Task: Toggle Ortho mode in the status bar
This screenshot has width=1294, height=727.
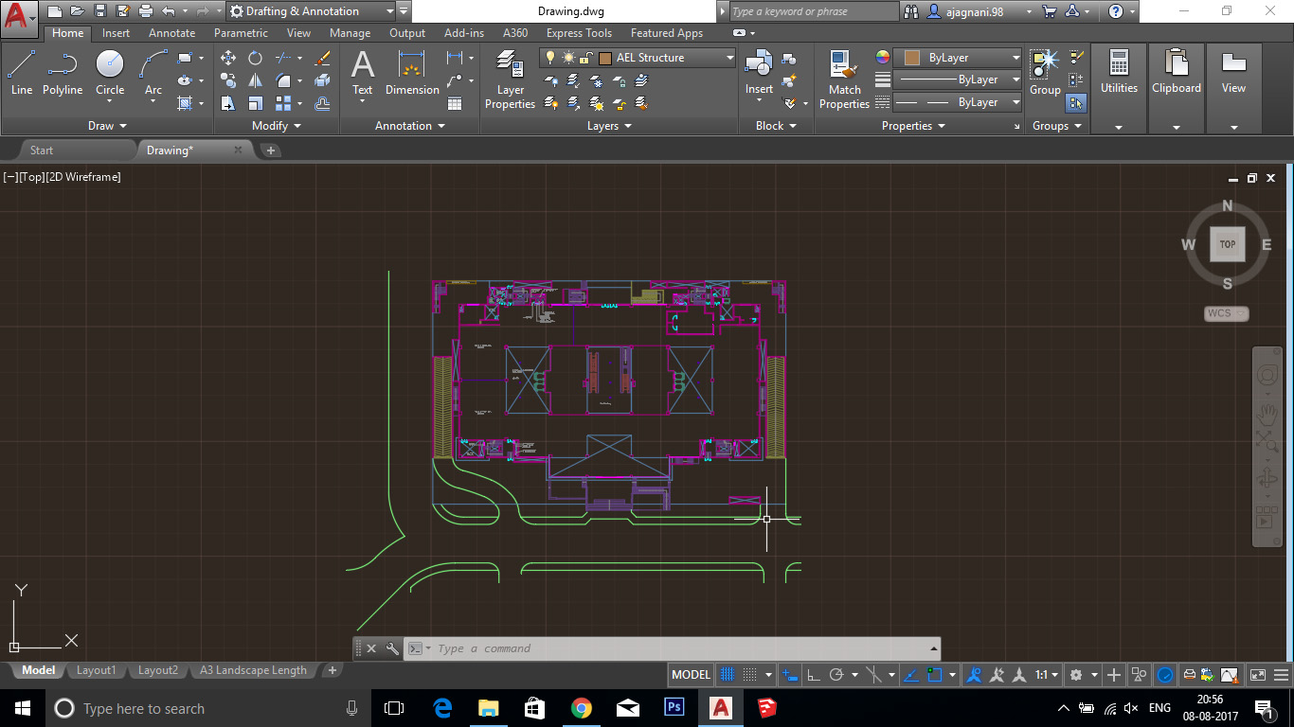Action: pos(813,674)
